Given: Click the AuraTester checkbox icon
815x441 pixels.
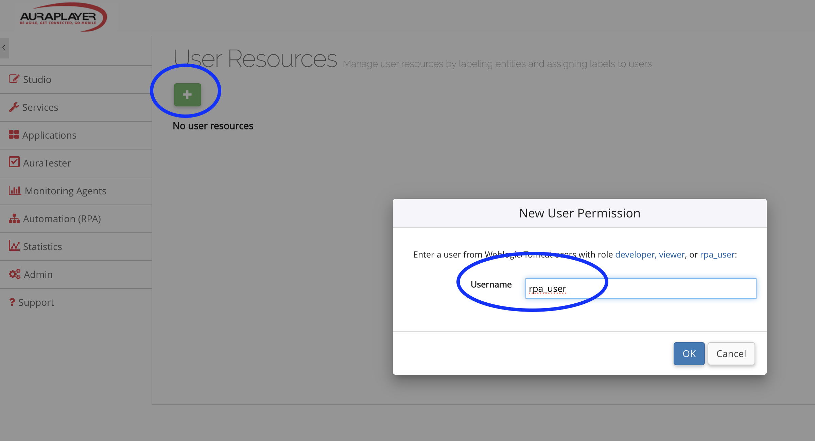Looking at the screenshot, I should pos(14,162).
